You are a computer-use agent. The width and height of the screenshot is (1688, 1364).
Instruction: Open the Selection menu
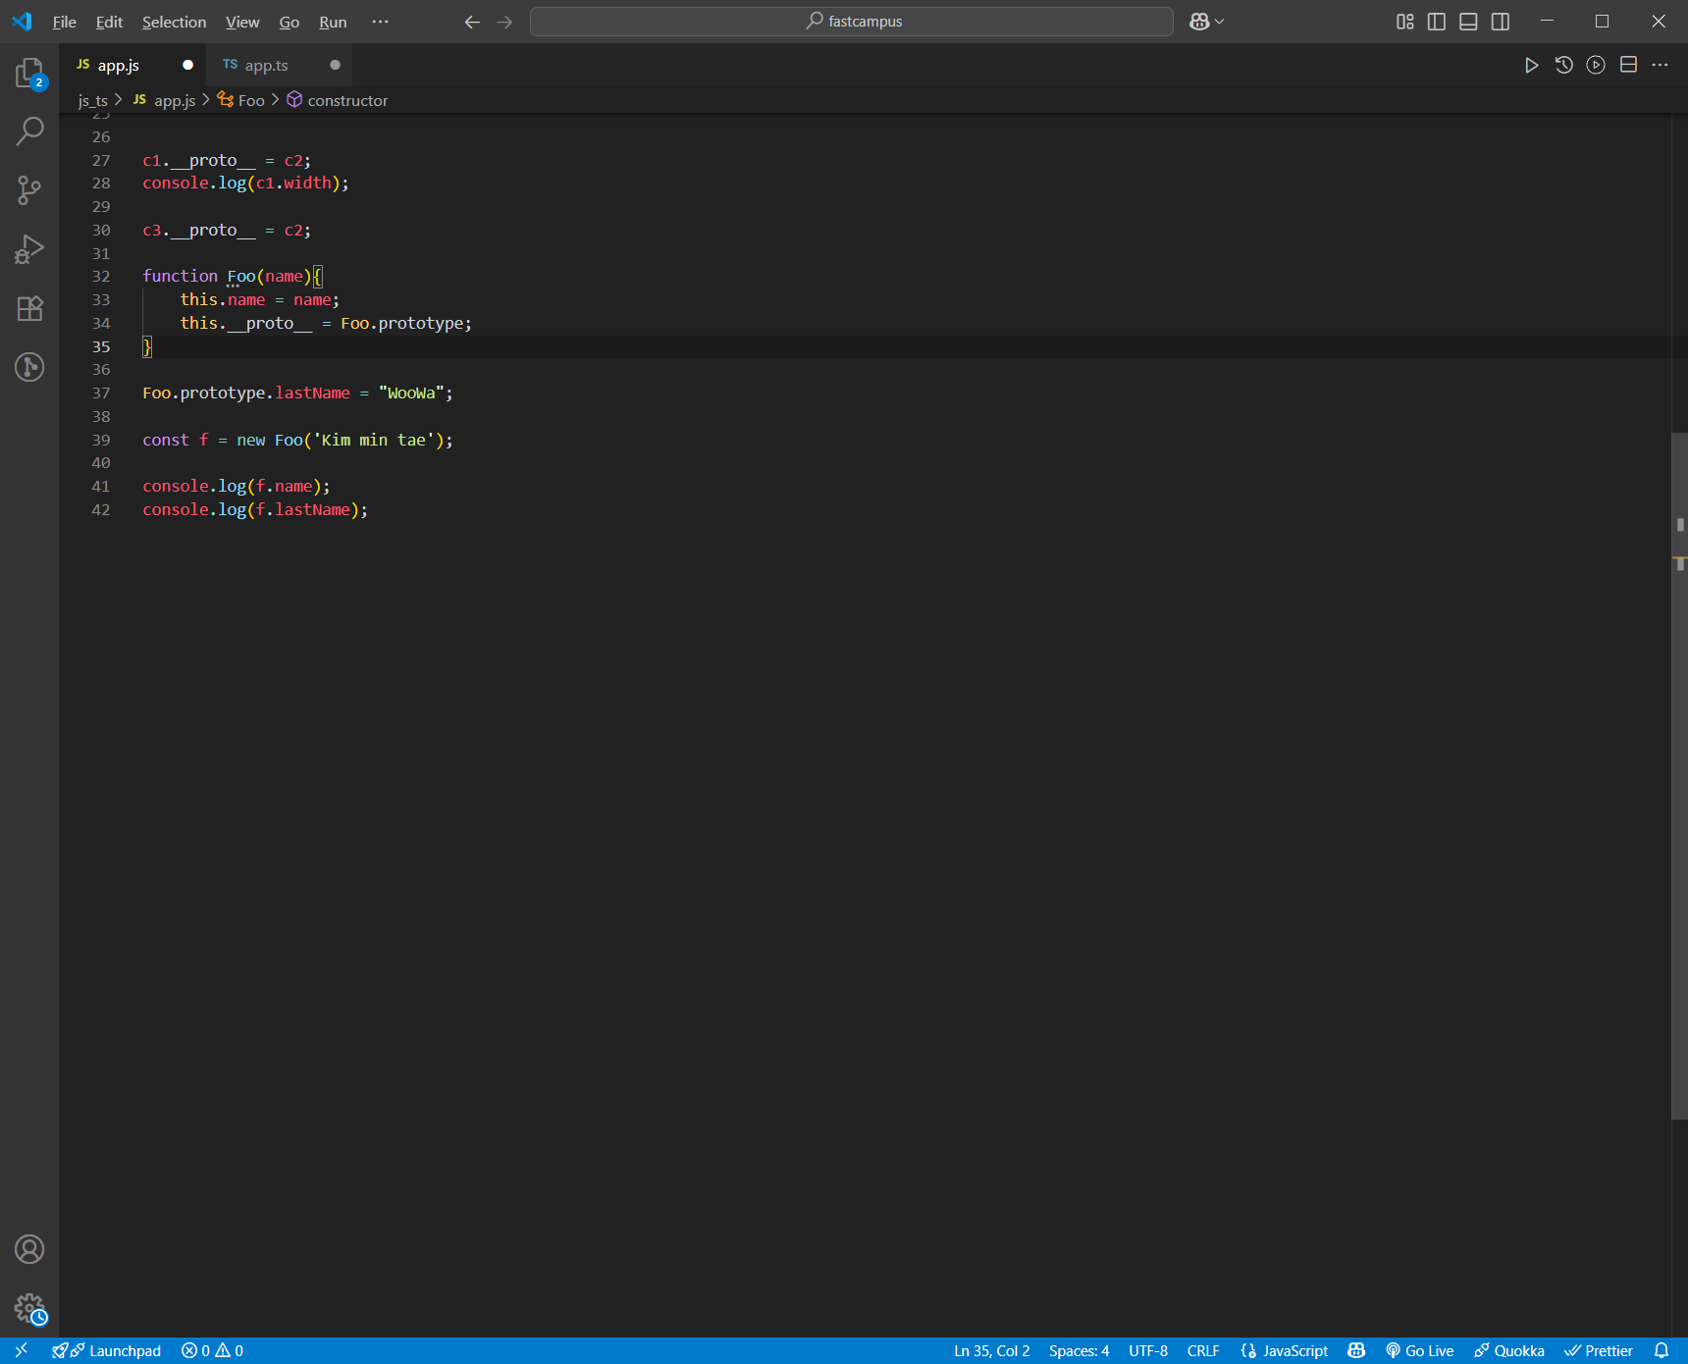tap(174, 22)
